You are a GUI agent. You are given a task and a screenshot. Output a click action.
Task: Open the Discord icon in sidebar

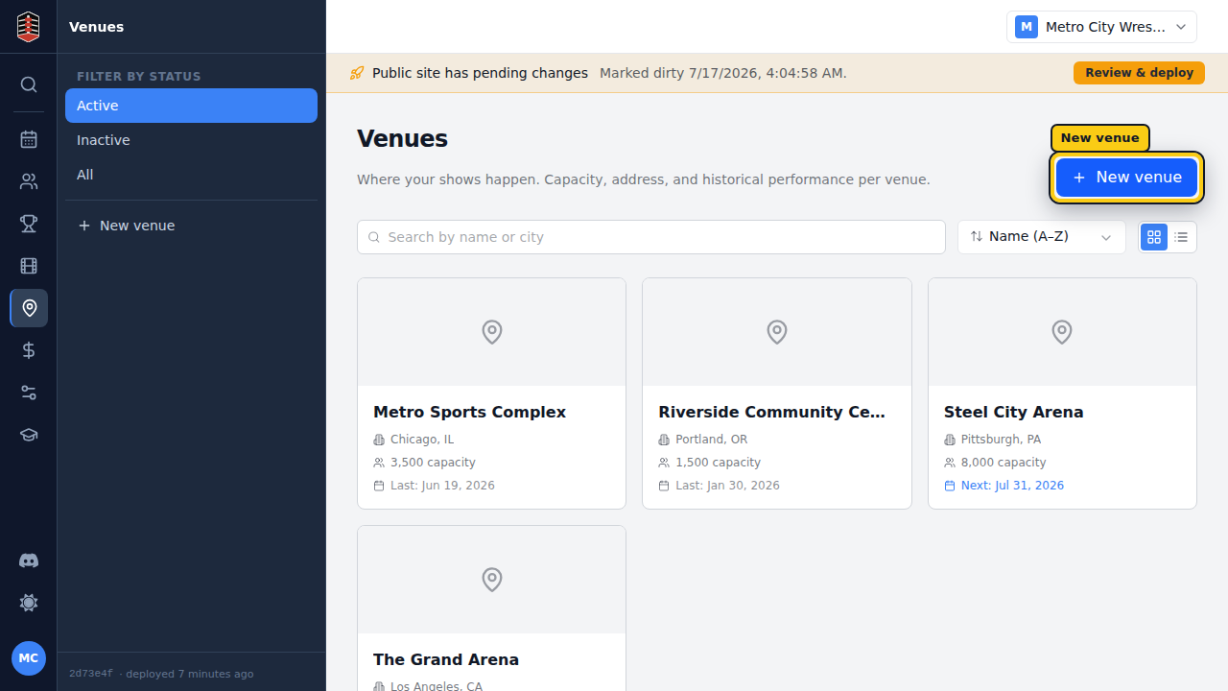pos(29,560)
